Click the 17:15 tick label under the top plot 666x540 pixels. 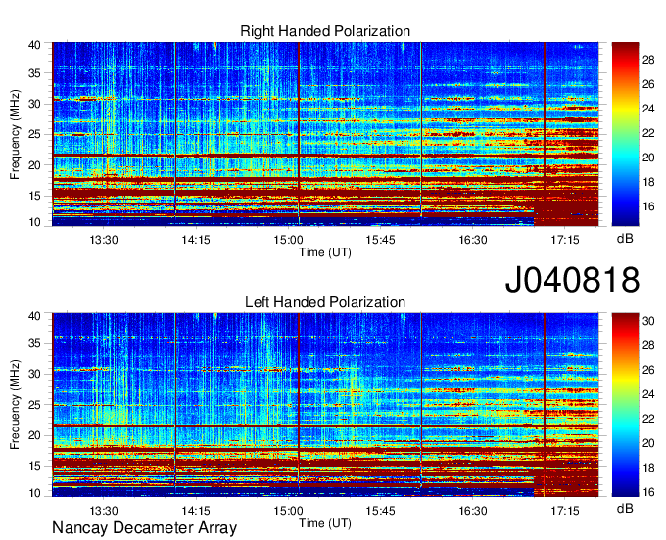(565, 240)
